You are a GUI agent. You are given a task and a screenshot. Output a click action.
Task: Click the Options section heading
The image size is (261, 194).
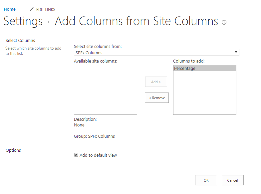13,150
